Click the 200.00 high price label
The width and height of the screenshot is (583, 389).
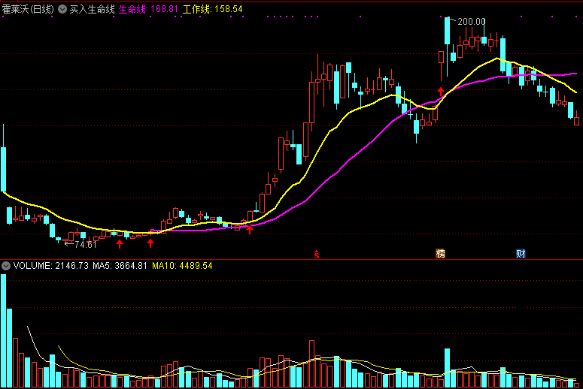point(472,22)
